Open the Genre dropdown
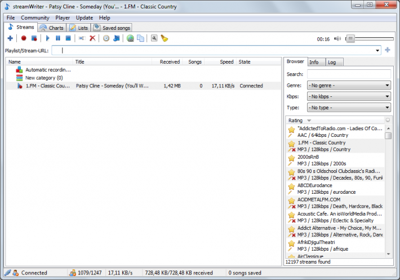Screen dimensions: 400x280 pyautogui.click(x=349, y=86)
